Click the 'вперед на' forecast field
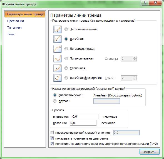 point(85,116)
